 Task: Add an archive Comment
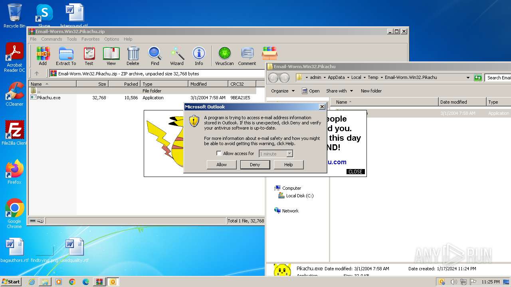247,56
